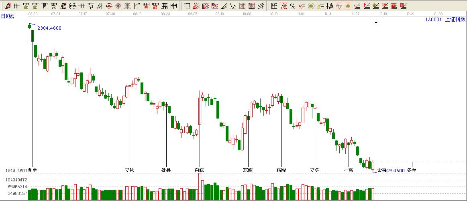Click the n² square lines tool
467x201 pixels.
(91, 6)
